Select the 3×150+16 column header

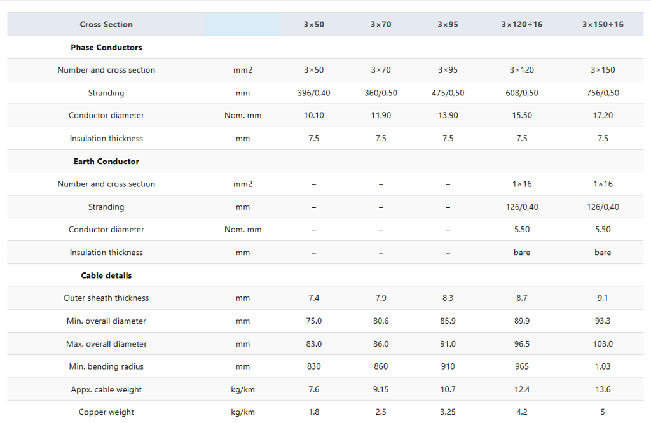[x=603, y=25]
